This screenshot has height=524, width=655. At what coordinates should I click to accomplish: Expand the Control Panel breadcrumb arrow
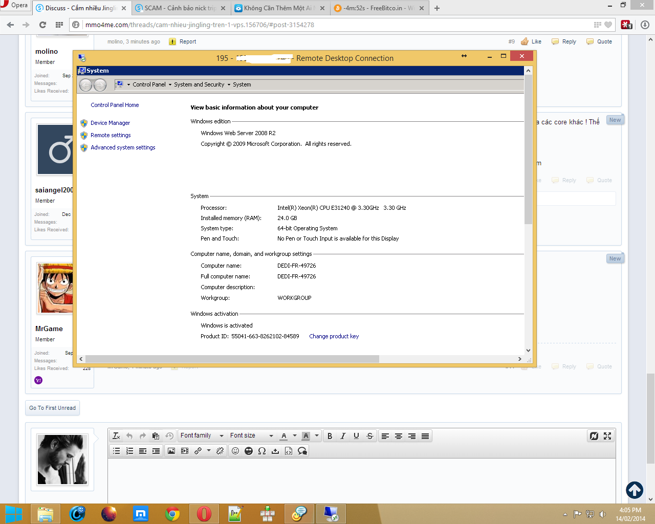pos(129,85)
